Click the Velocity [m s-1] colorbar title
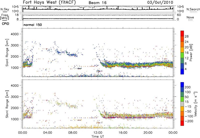This screenshot has height=138, width=200. [195, 104]
